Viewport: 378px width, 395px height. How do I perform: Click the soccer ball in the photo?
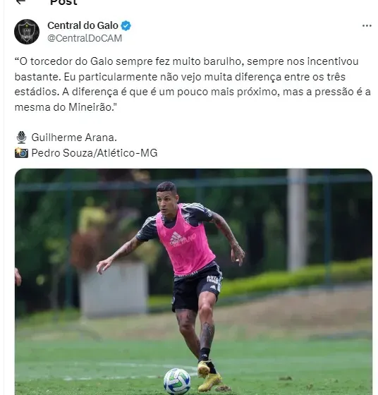pos(177,381)
